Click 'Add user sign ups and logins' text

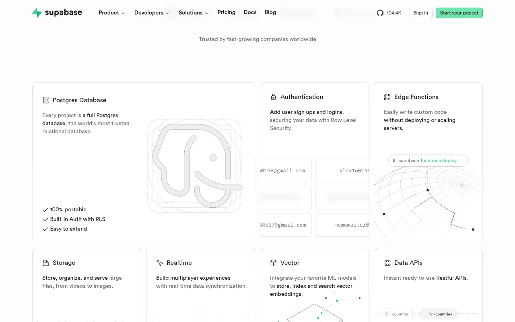coord(307,112)
